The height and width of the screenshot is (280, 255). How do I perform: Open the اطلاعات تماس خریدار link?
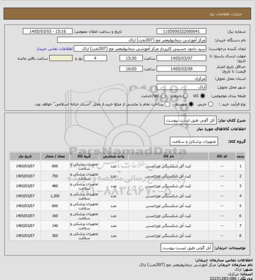55,49
